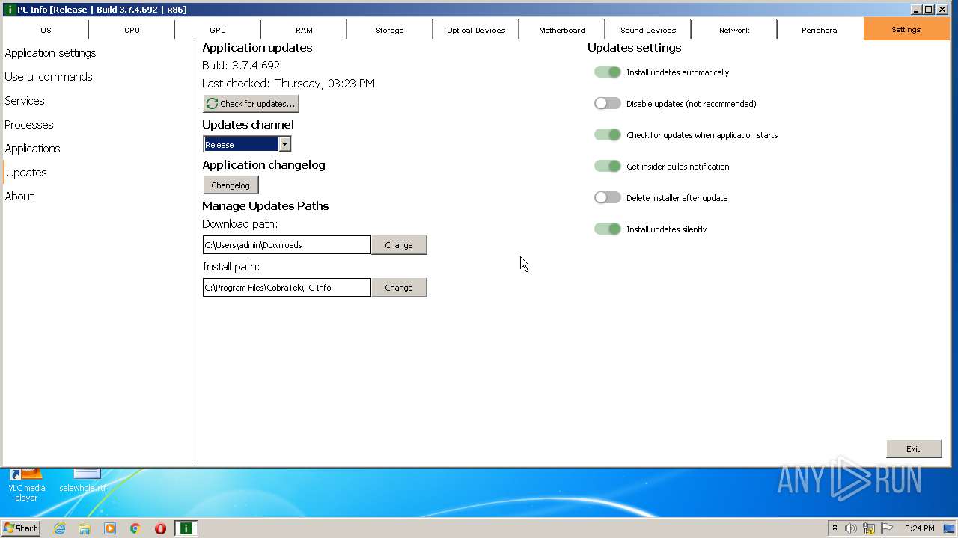Open the Updates channel Release dropdown

pos(247,144)
